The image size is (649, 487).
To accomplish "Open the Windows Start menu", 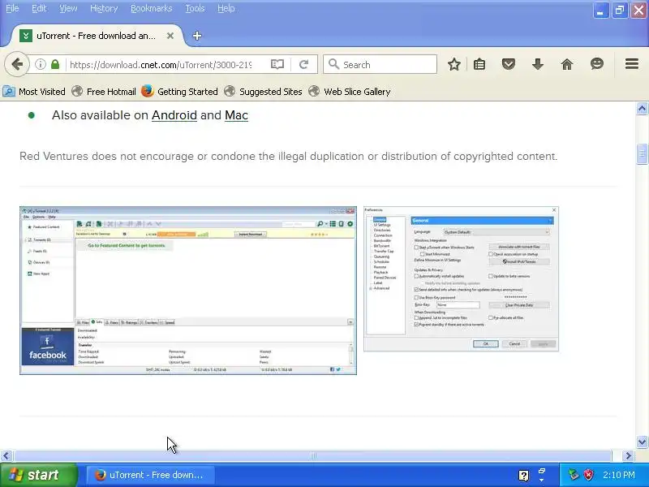I will (x=38, y=475).
